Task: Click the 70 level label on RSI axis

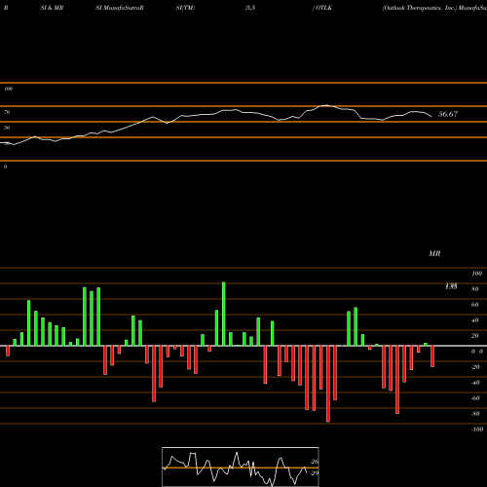Action: 7,112
